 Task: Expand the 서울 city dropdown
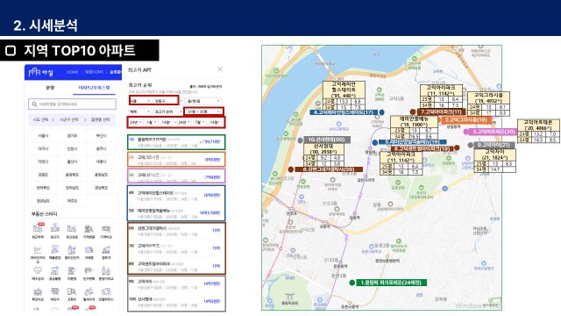coord(140,101)
